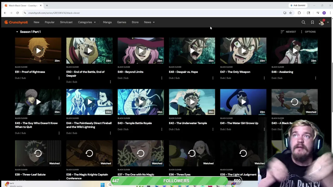Image resolution: width=333 pixels, height=187 pixels.
Task: Open the Chrome profile avatar in toolbar
Action: click(x=324, y=13)
